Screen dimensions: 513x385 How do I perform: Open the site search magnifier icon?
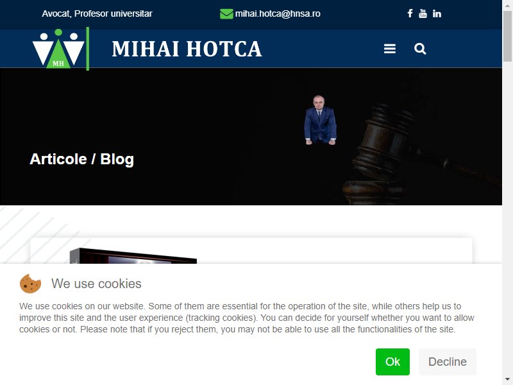point(420,49)
